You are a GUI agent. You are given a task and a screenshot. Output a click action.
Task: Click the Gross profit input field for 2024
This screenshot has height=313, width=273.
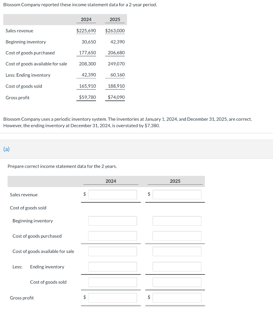click(113, 297)
